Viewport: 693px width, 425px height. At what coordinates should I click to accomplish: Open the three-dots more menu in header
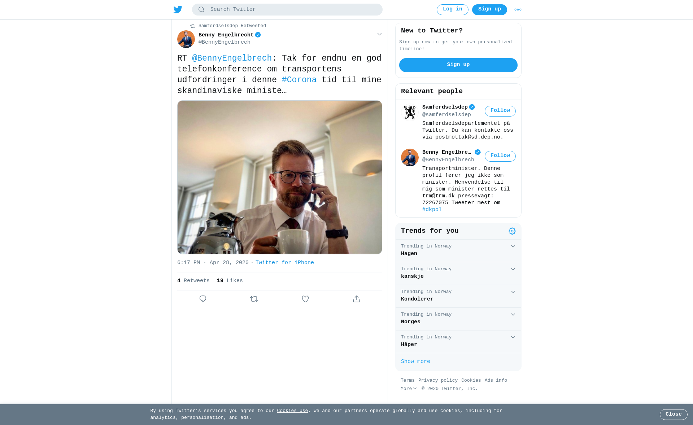[x=518, y=10]
